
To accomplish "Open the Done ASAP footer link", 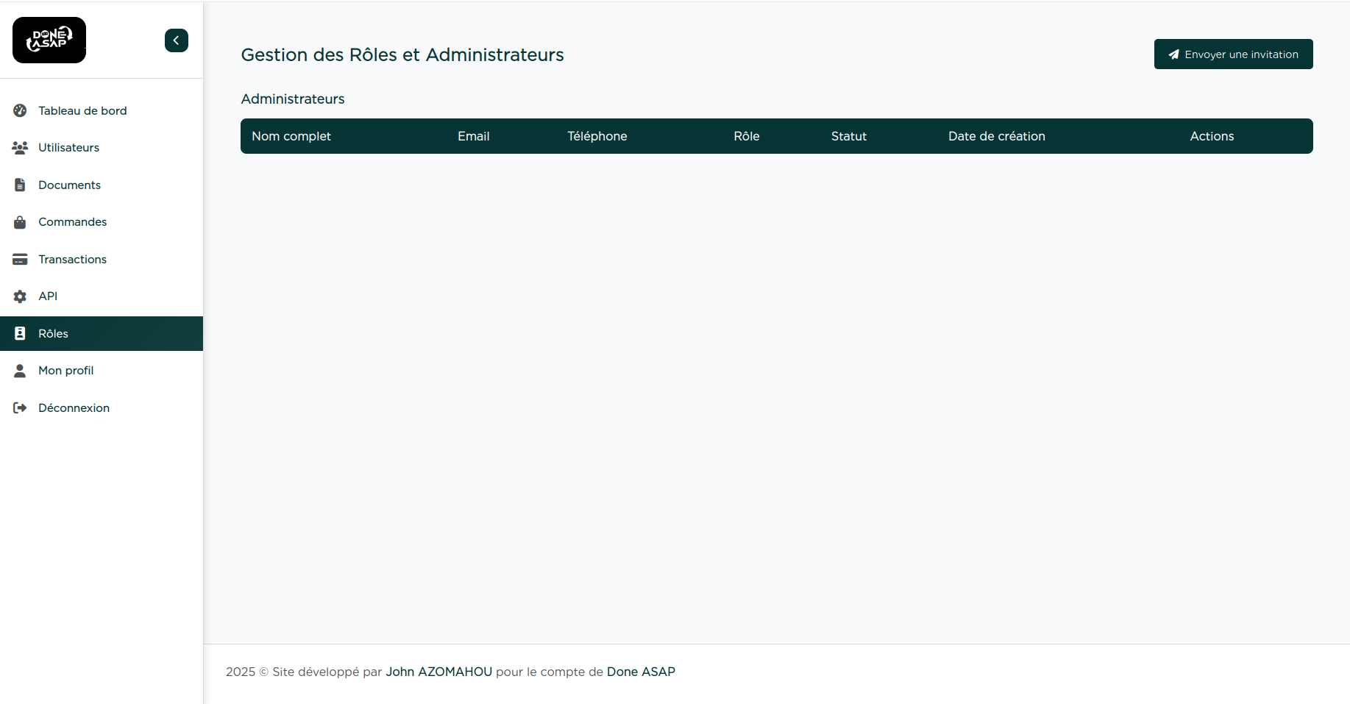I will [x=640, y=672].
